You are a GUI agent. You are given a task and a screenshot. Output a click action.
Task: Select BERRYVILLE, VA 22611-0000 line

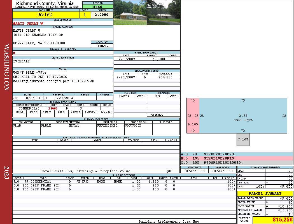pos(39,43)
